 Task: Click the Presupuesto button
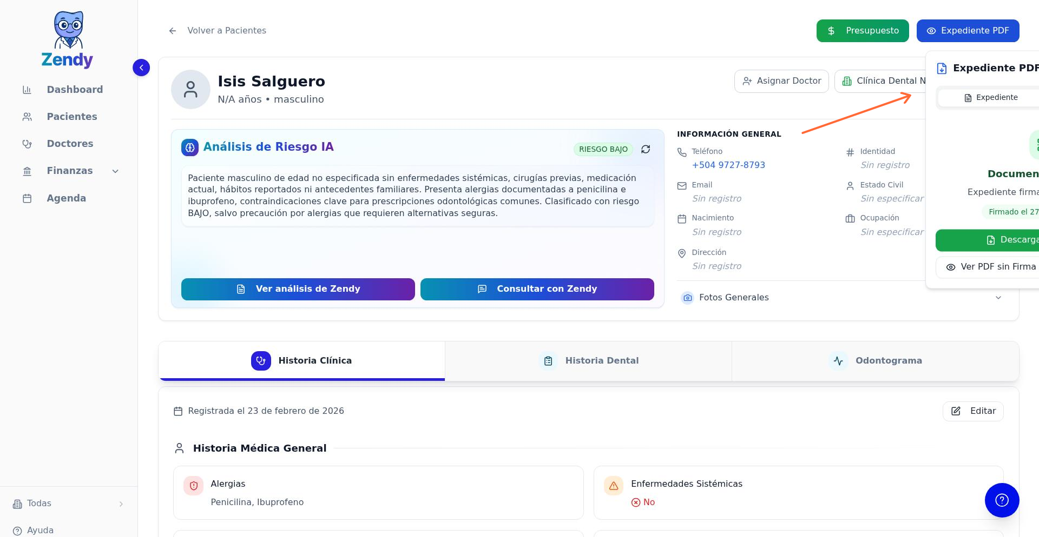pyautogui.click(x=862, y=31)
